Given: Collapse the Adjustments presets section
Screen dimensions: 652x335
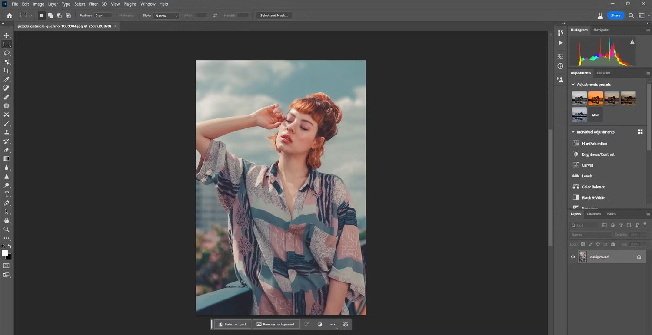Looking at the screenshot, I should 573,85.
